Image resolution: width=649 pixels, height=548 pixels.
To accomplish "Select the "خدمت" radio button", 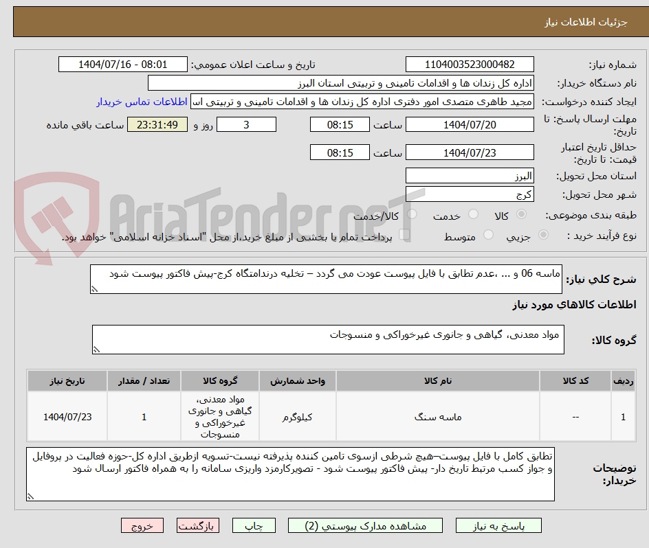I will [x=473, y=214].
